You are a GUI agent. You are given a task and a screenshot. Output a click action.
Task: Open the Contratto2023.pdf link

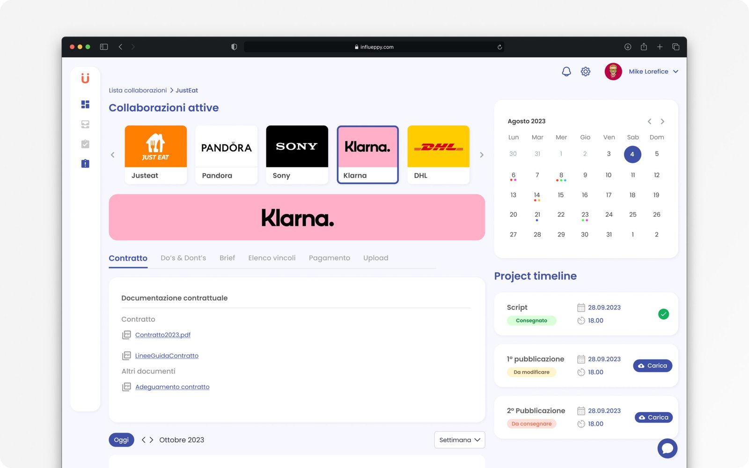click(162, 335)
